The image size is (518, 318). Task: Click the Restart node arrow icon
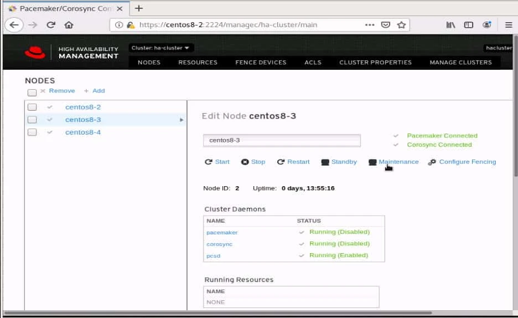(x=281, y=162)
